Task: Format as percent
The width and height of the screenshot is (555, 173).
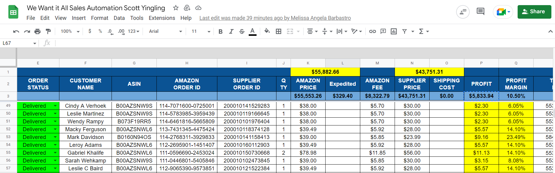Action: coord(100,31)
